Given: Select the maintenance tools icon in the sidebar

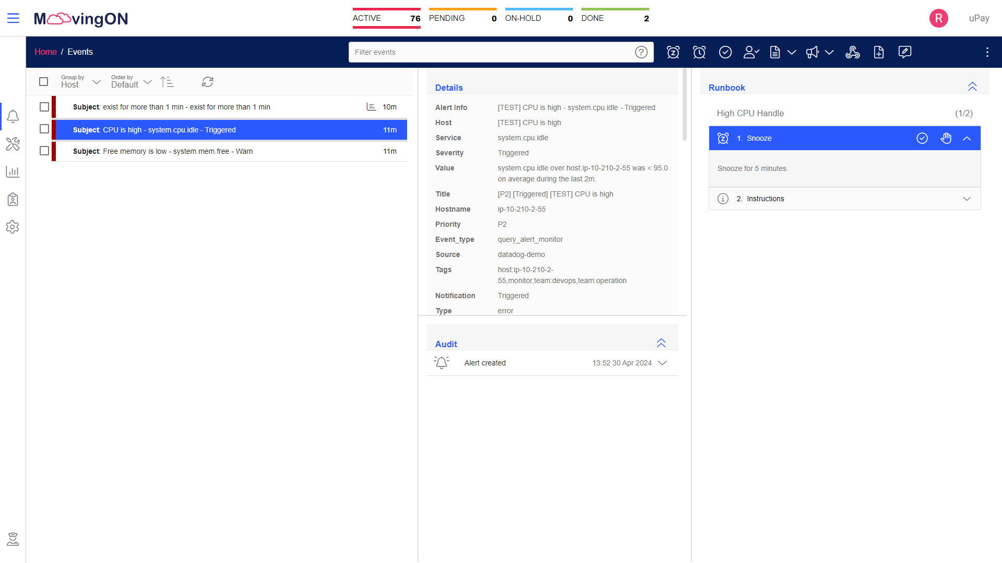Looking at the screenshot, I should coord(13,144).
